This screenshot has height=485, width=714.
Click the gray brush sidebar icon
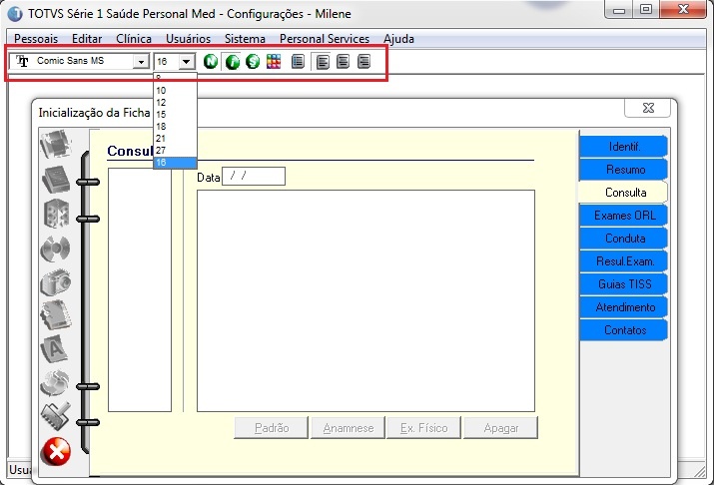[x=56, y=415]
